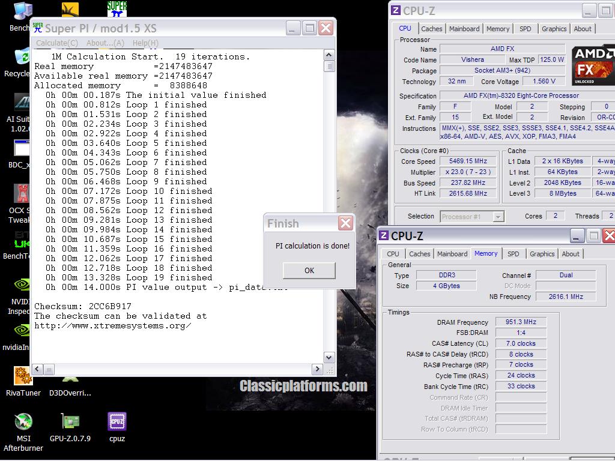Click the CPU-Z logo in upper window title

(396, 11)
